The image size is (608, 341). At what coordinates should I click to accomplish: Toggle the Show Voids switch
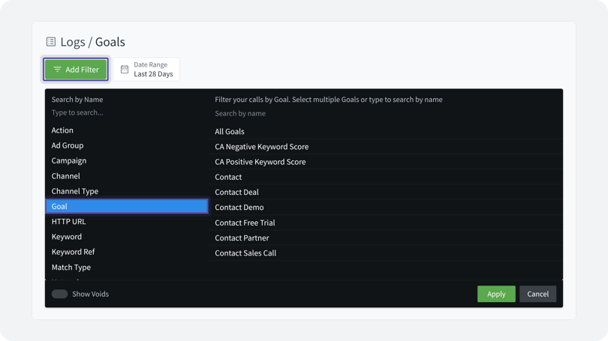coord(60,295)
